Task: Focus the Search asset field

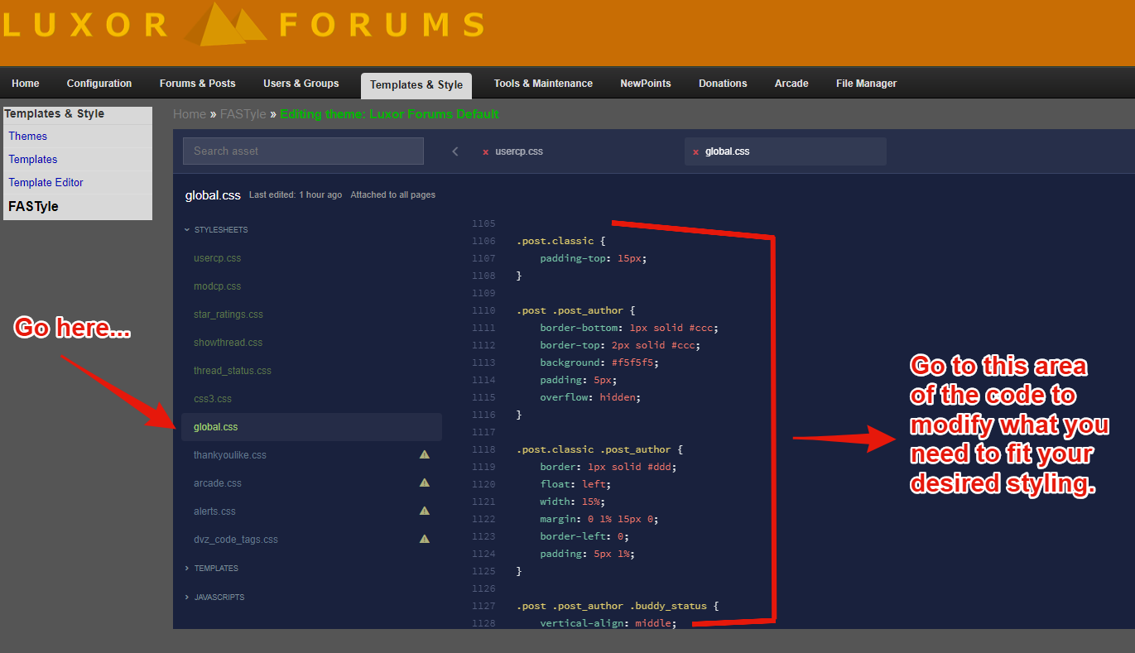Action: tap(303, 151)
